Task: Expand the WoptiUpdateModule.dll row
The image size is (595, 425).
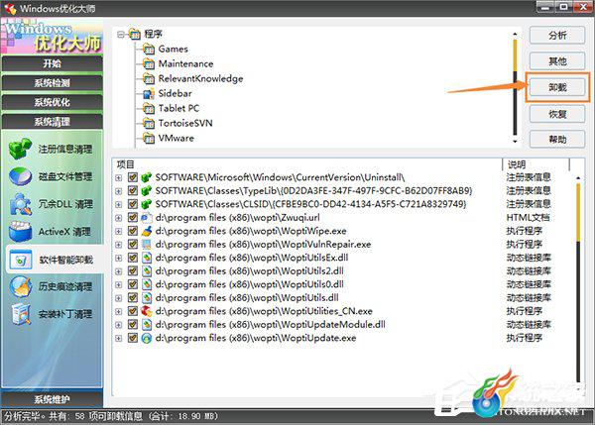Action: tap(119, 325)
